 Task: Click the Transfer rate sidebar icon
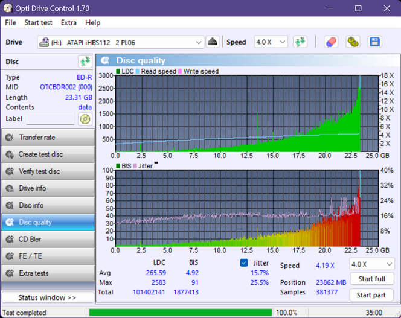point(10,138)
